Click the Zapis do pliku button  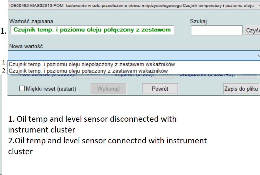(x=241, y=89)
